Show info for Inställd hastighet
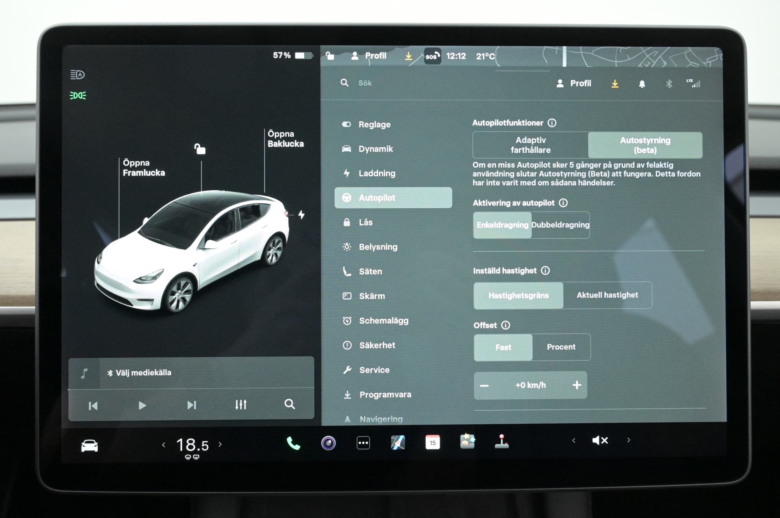Image resolution: width=780 pixels, height=518 pixels. [545, 271]
